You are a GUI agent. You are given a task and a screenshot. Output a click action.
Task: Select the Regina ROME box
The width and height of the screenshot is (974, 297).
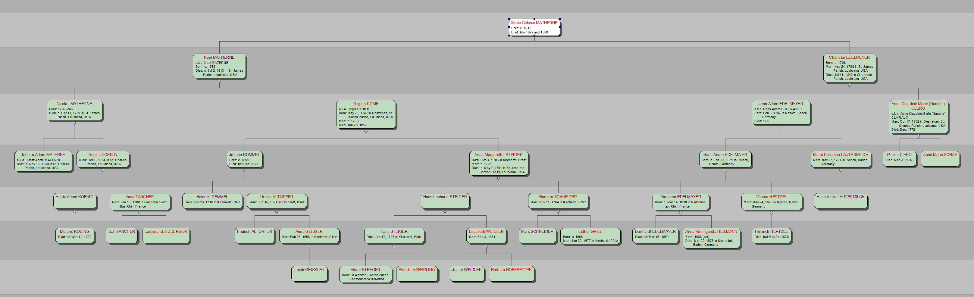point(366,114)
